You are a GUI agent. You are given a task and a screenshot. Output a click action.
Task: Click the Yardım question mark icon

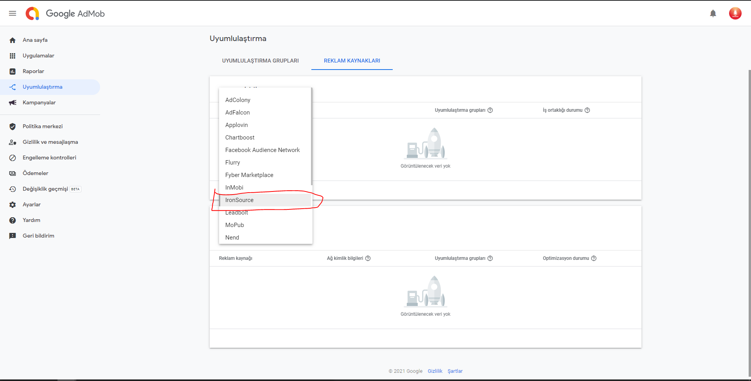click(13, 220)
